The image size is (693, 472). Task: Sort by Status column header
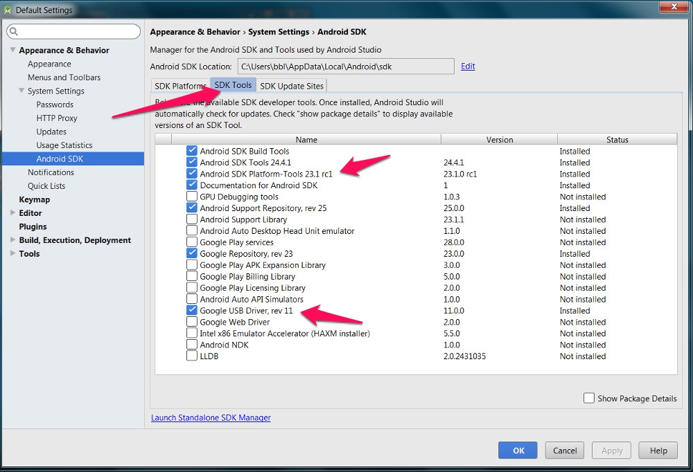(x=617, y=140)
